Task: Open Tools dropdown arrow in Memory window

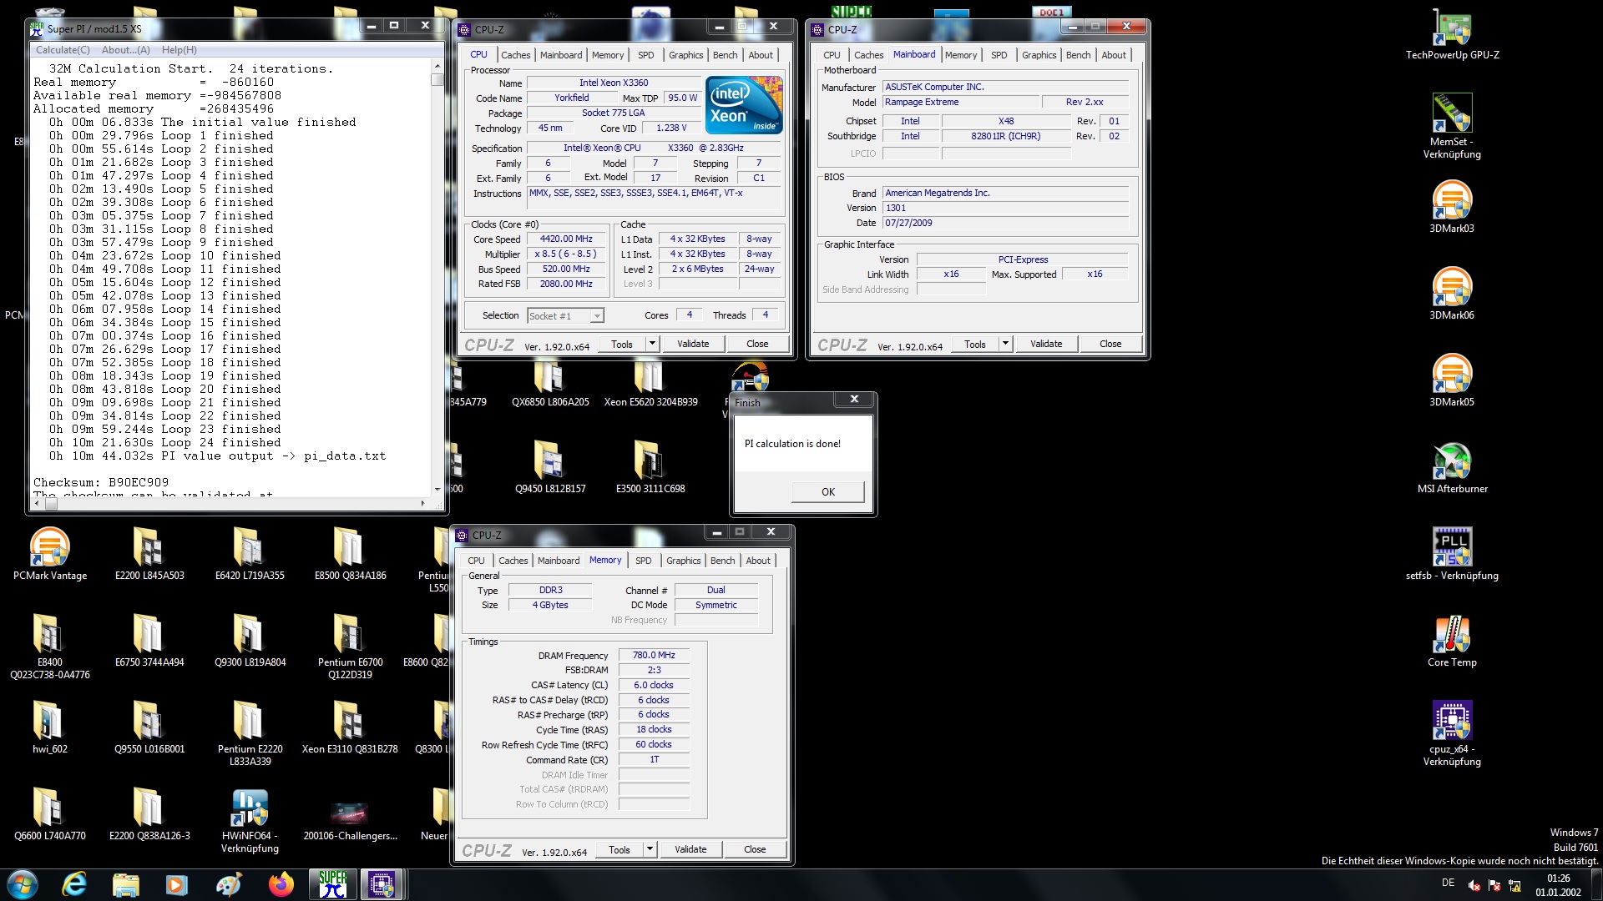Action: [x=650, y=849]
